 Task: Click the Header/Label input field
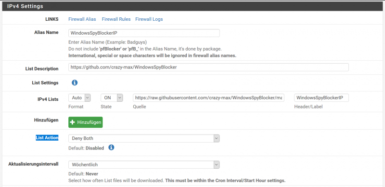tap(321, 98)
